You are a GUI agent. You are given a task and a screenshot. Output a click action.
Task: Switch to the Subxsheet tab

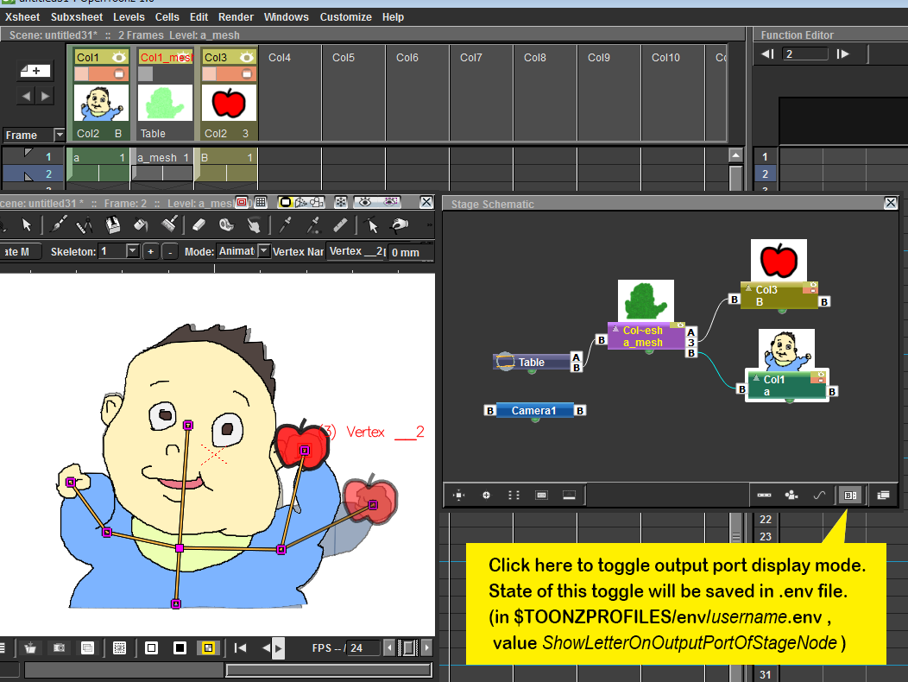77,16
